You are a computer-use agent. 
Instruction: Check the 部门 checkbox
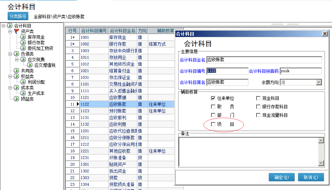click(213, 115)
